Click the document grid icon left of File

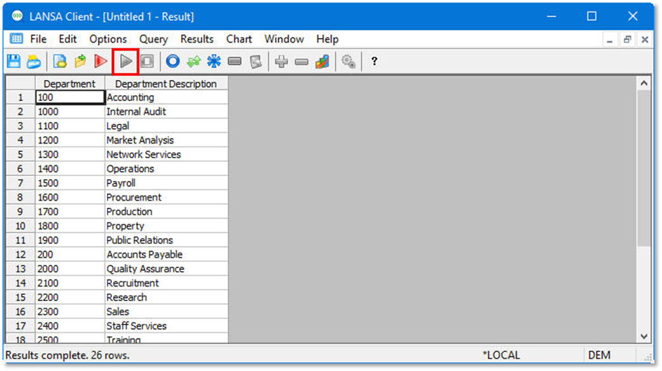pos(16,39)
